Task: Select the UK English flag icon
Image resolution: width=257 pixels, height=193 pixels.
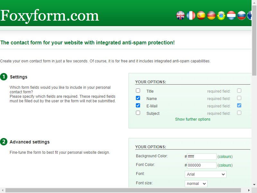Action: point(181,15)
